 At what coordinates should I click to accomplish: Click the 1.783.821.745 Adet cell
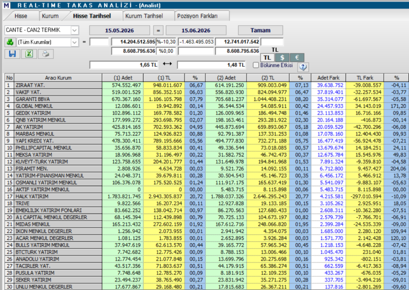coord(123,197)
